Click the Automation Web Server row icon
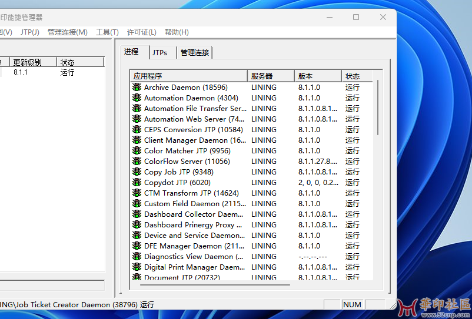 click(137, 119)
